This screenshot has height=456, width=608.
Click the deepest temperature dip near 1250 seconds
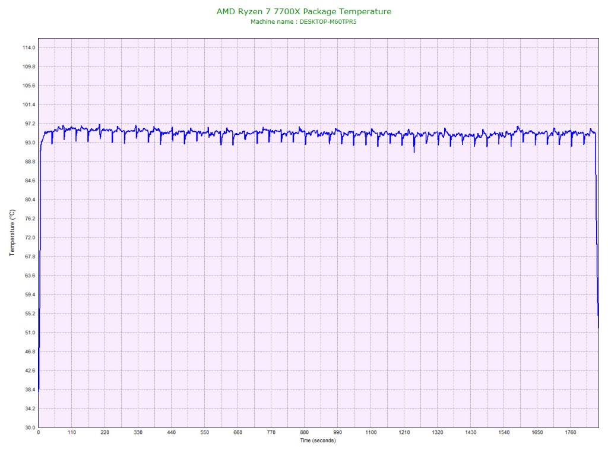point(414,151)
